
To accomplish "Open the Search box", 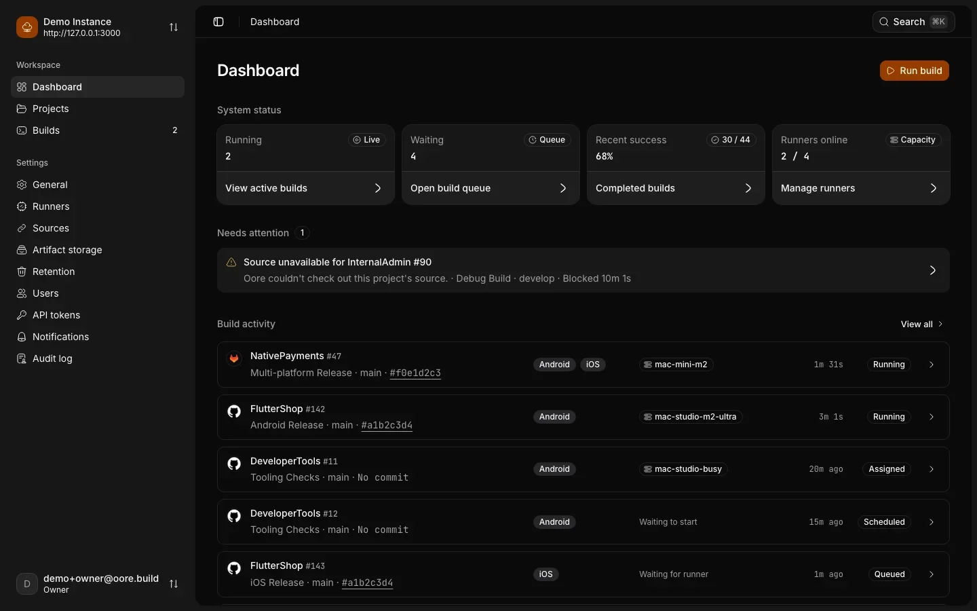I will coord(914,22).
